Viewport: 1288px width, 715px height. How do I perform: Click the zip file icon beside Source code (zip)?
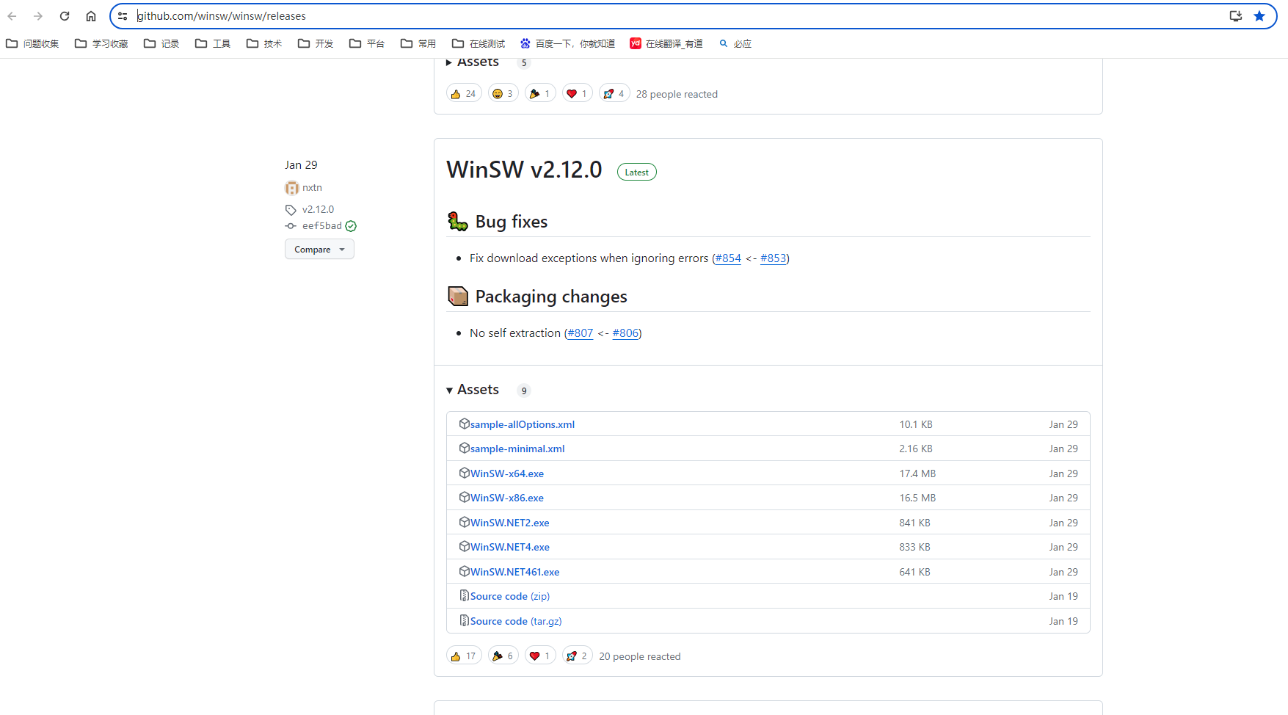click(x=464, y=595)
